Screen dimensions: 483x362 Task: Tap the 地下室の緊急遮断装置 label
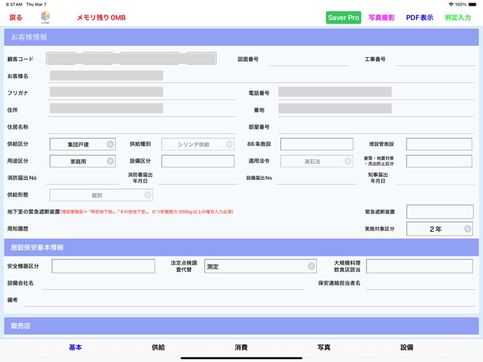pyautogui.click(x=33, y=212)
